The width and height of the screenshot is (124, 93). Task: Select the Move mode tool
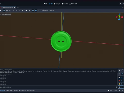tap(4, 11)
